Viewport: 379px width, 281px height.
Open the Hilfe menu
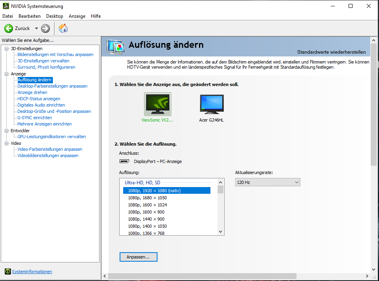point(96,16)
